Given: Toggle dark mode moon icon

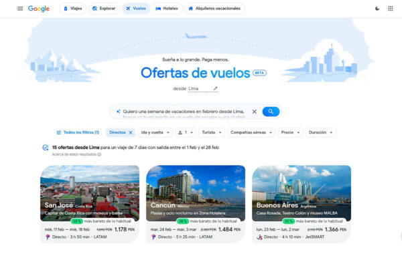Looking at the screenshot, I should click(x=377, y=9).
